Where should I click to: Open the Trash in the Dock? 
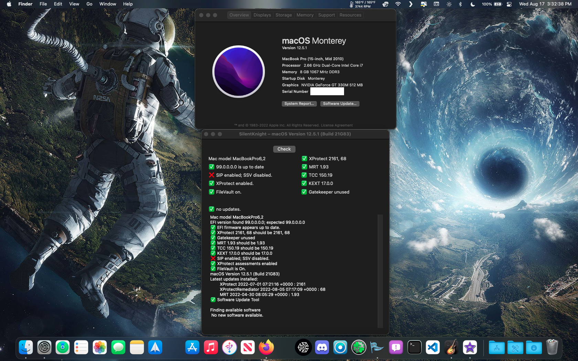point(552,348)
